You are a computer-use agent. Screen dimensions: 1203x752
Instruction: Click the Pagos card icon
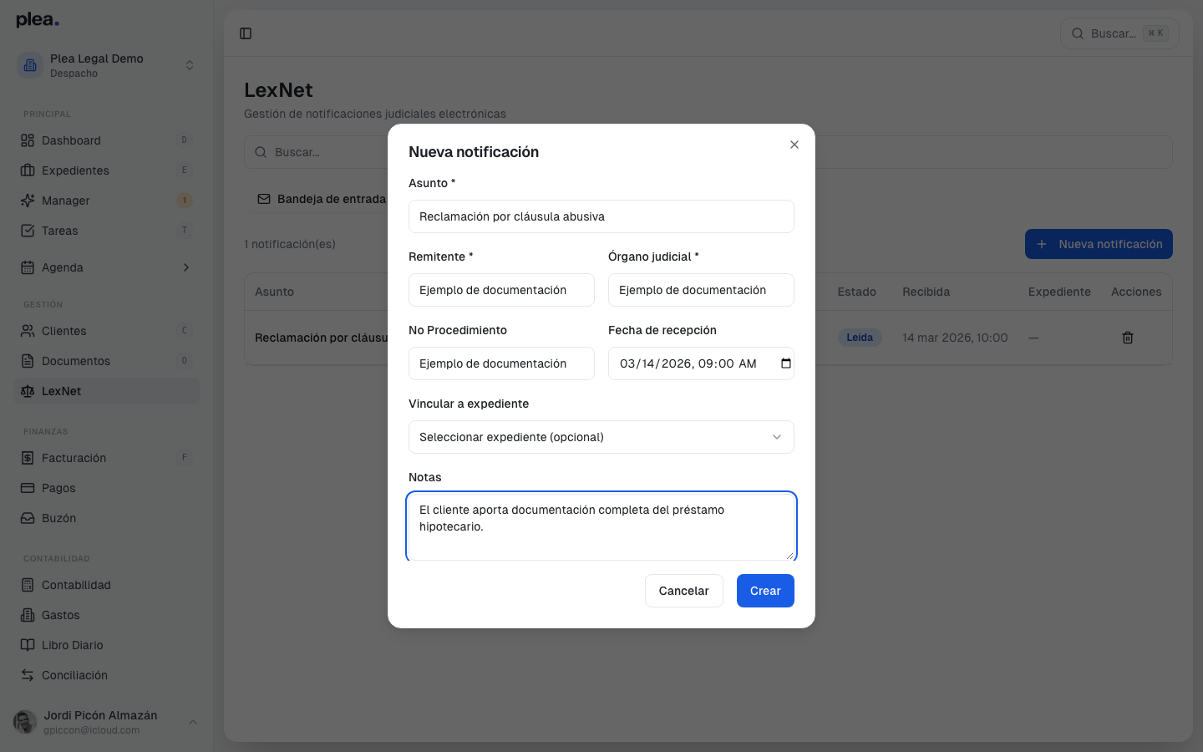pyautogui.click(x=28, y=488)
